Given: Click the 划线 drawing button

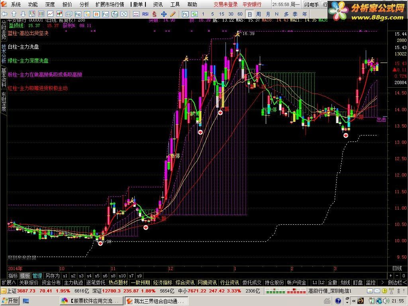Looking at the screenshot, I should click(x=345, y=282).
